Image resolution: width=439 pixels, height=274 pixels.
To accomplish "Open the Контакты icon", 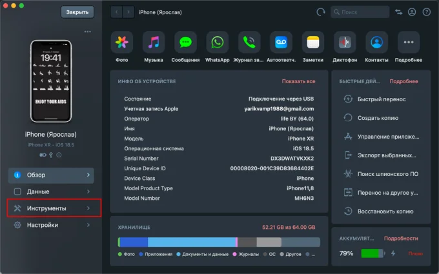I will 376,43.
